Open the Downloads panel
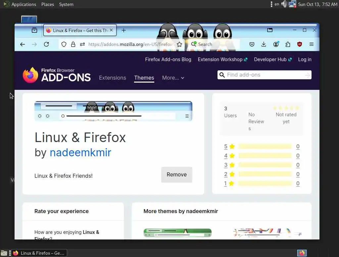The height and width of the screenshot is (257, 339). point(264,44)
